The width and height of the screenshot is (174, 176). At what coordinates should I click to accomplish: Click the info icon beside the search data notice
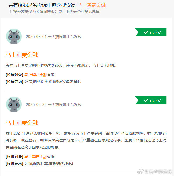(10, 12)
